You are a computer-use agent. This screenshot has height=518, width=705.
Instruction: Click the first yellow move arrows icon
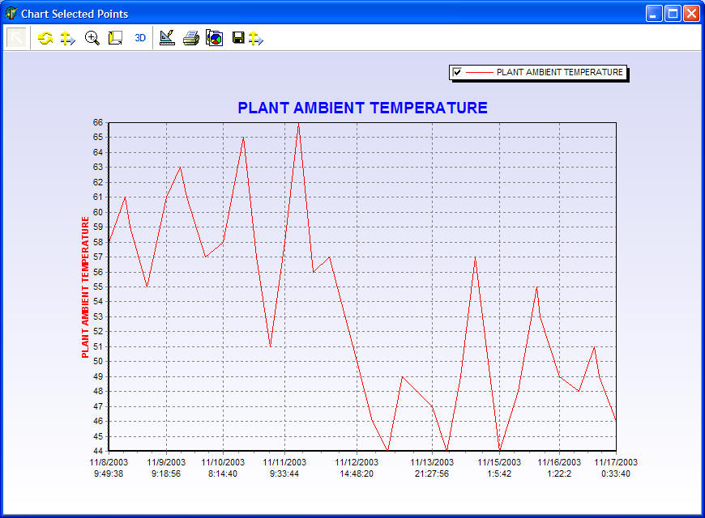click(x=68, y=38)
